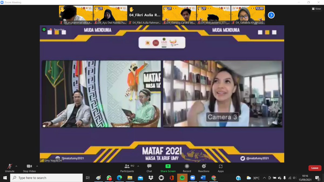
Task: Focus the Type here to search box
Action: point(46,178)
